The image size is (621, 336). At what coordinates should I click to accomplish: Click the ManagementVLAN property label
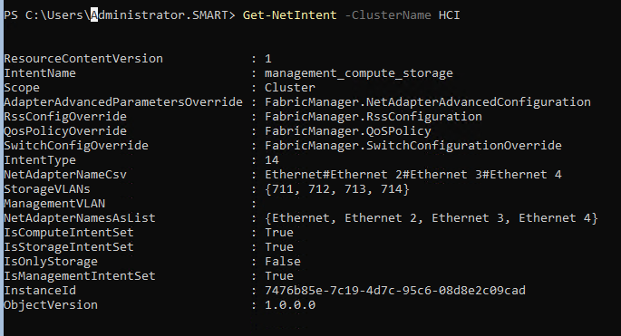tap(54, 204)
